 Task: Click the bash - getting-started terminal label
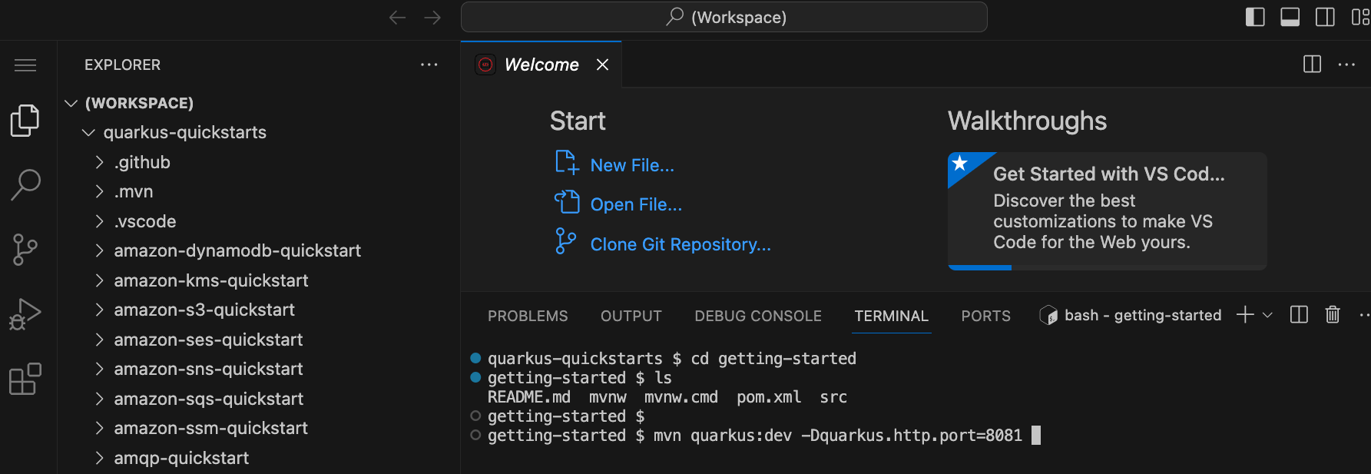[x=1143, y=315]
